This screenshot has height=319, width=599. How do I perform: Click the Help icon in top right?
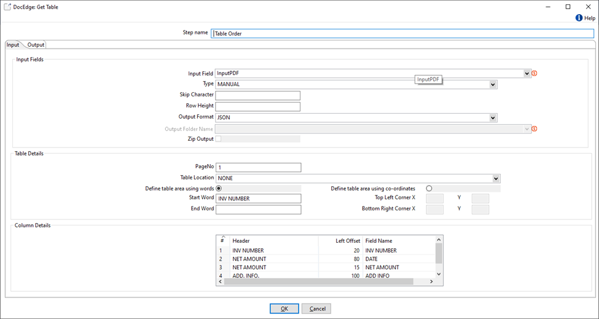579,18
